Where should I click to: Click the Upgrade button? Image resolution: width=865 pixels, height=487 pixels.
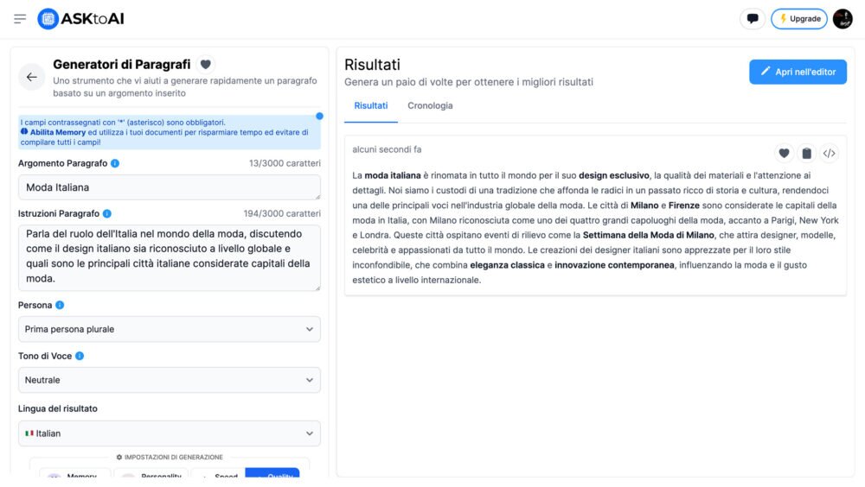[798, 19]
